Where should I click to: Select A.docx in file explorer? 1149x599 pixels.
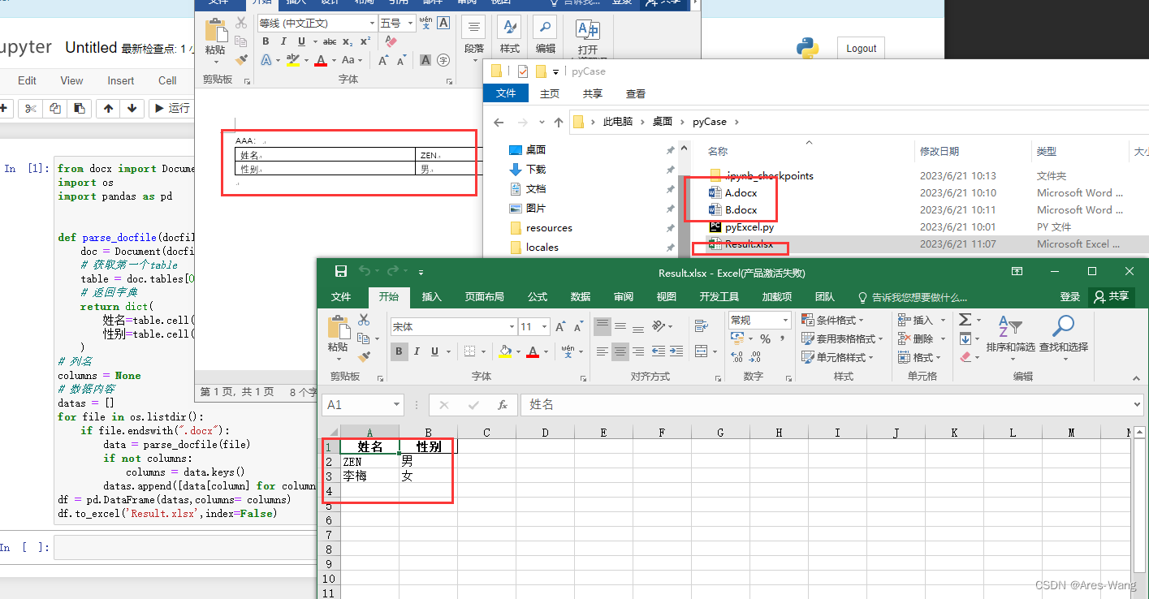click(741, 193)
